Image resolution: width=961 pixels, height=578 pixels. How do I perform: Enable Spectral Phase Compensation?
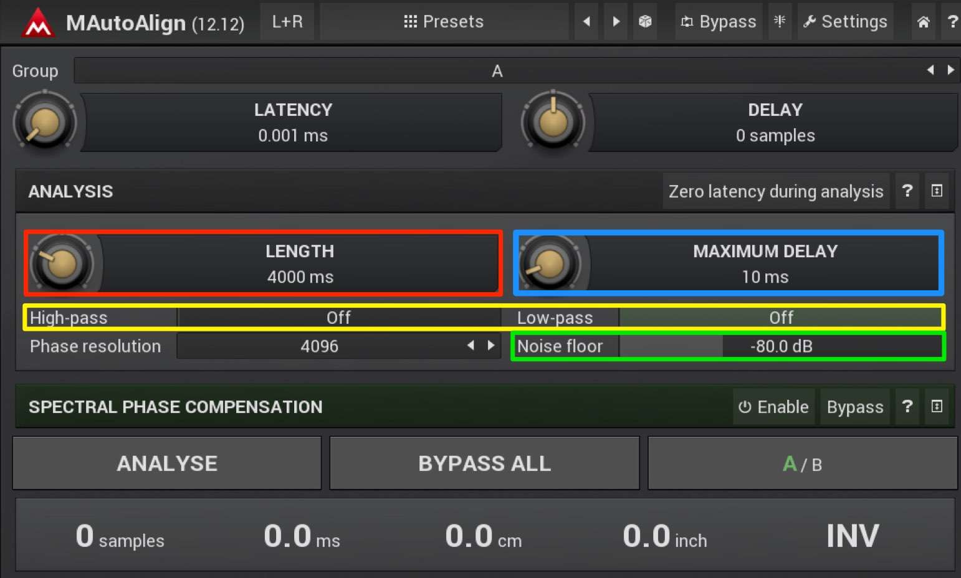click(773, 407)
